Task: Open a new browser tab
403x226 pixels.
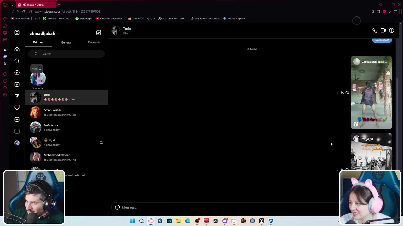Action: coord(59,5)
